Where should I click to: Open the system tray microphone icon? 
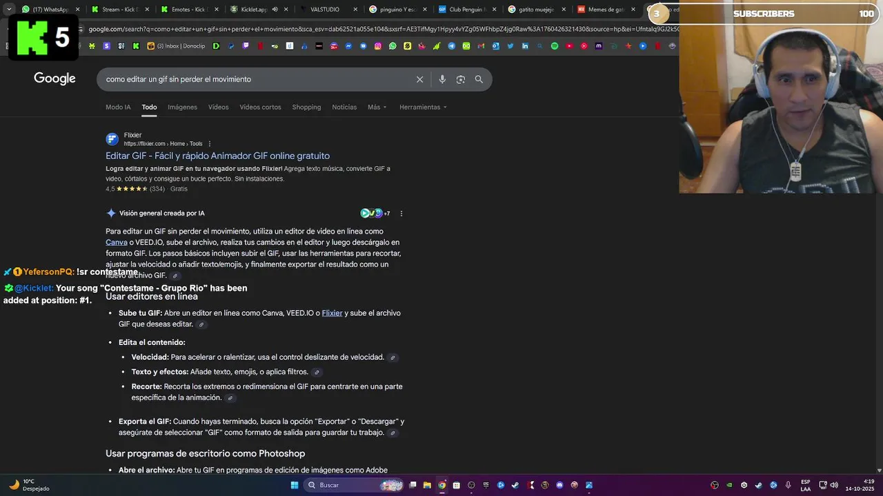point(788,485)
